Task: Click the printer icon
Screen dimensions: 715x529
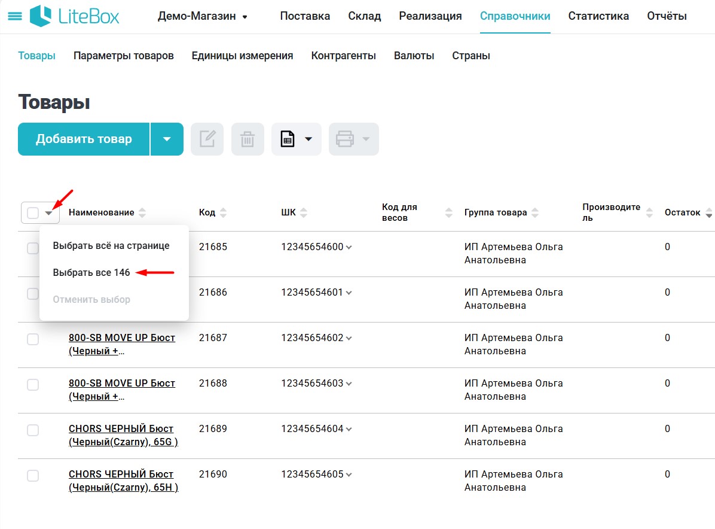Action: point(346,139)
